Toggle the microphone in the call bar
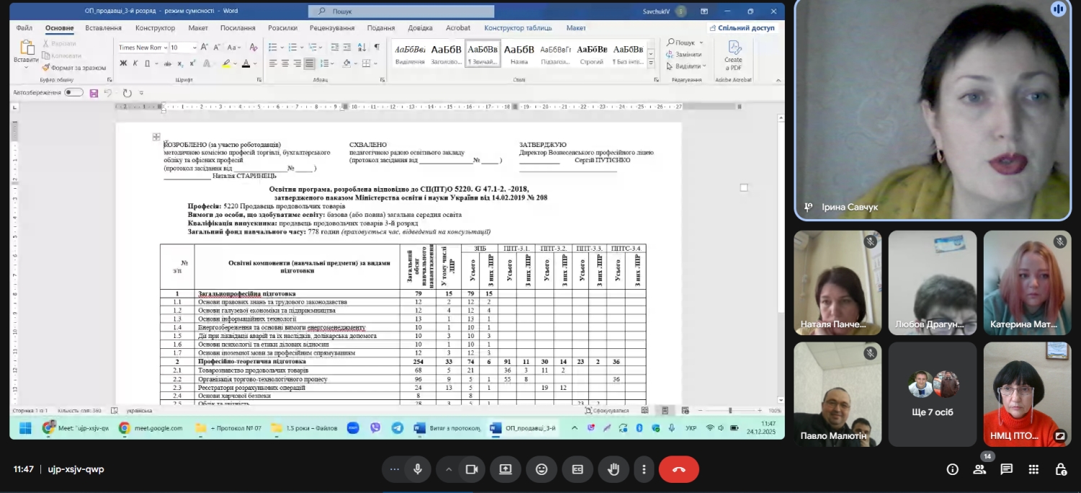The image size is (1081, 493). [x=417, y=469]
